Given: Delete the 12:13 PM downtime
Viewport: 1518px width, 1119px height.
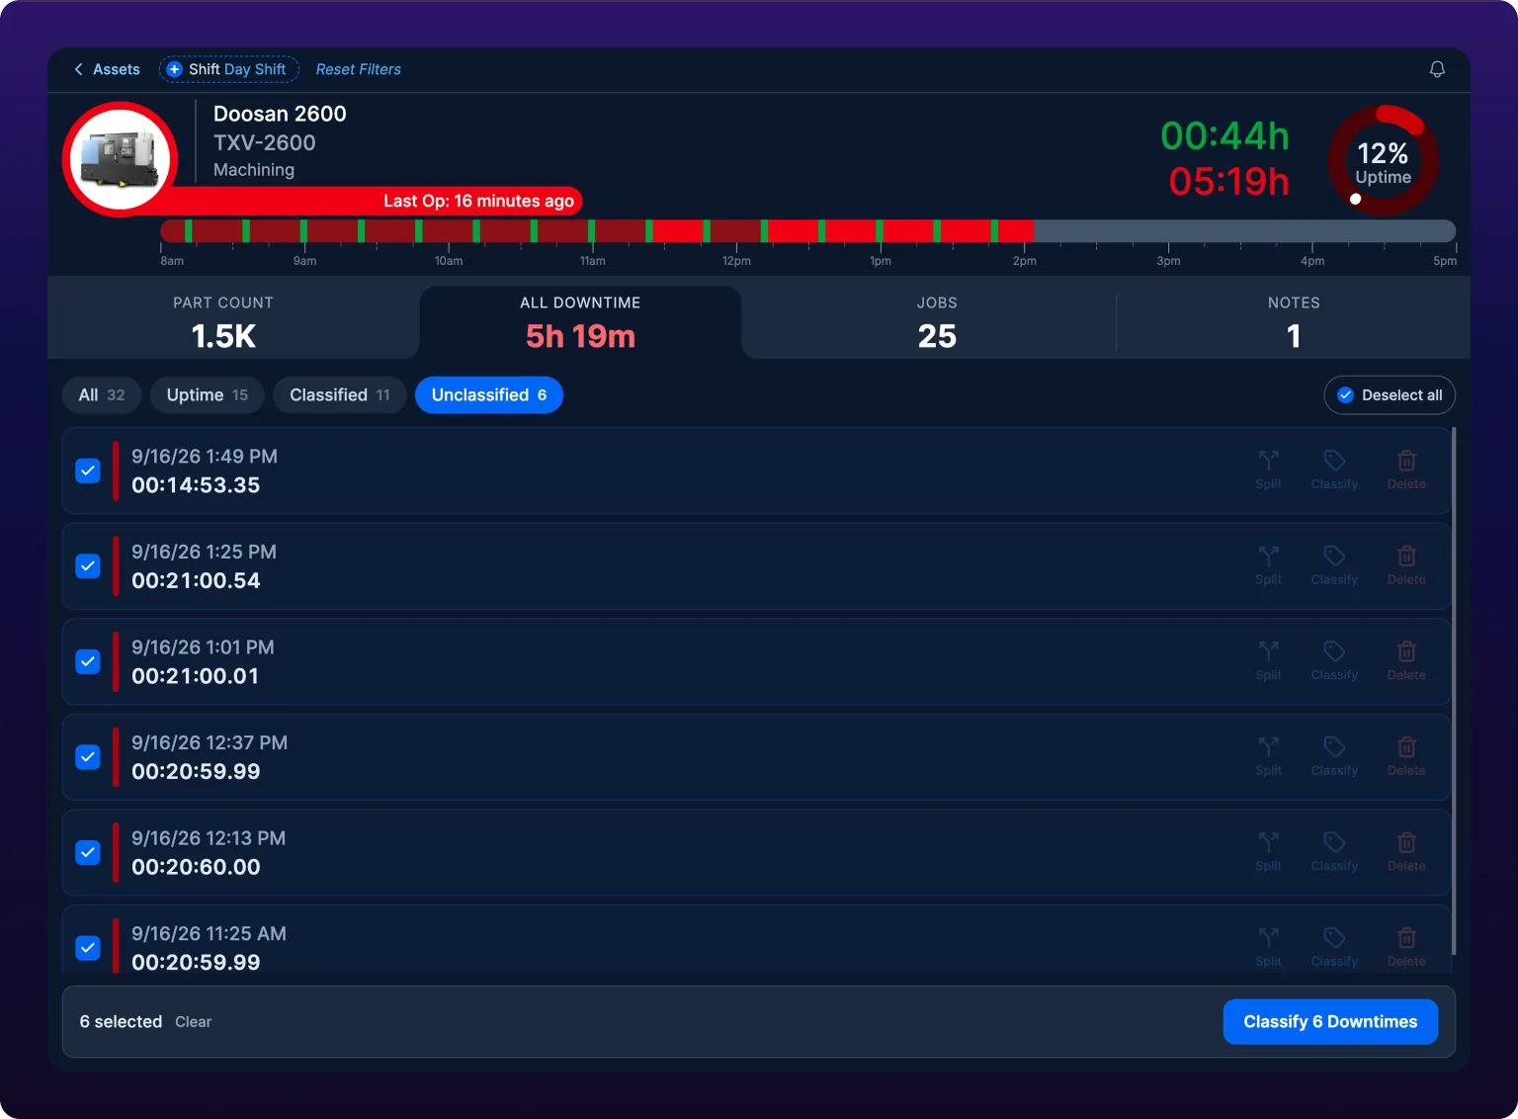Looking at the screenshot, I should point(1406,851).
